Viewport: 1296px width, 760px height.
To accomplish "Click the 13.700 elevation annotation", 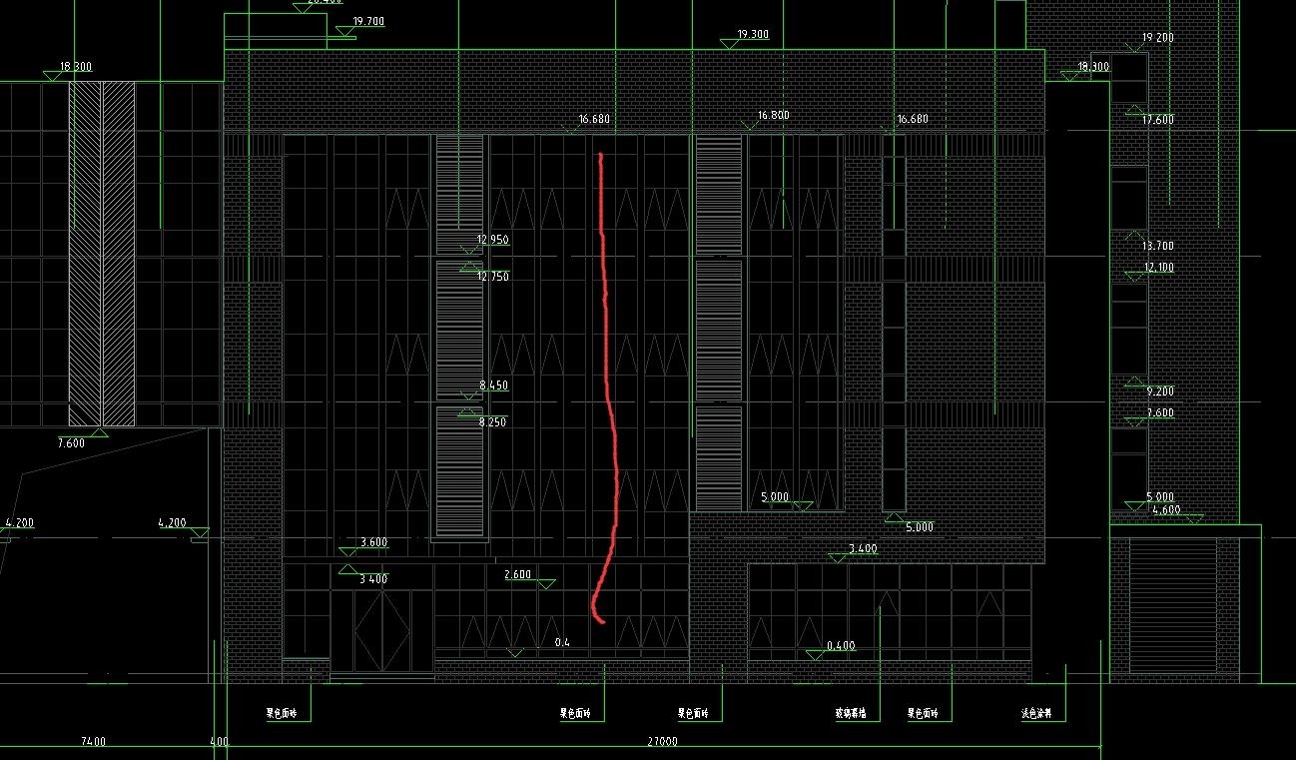I will pos(1157,246).
